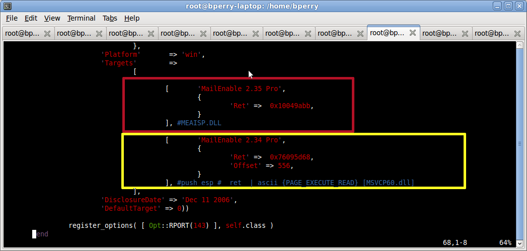This screenshot has height=251, width=527.
Task: Open the File menu
Action: click(x=12, y=18)
